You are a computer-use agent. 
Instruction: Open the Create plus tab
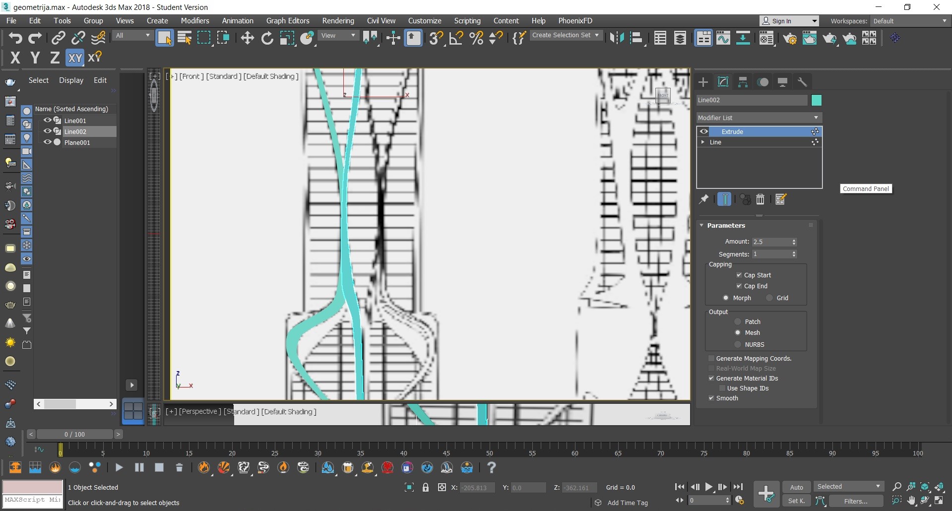click(703, 82)
